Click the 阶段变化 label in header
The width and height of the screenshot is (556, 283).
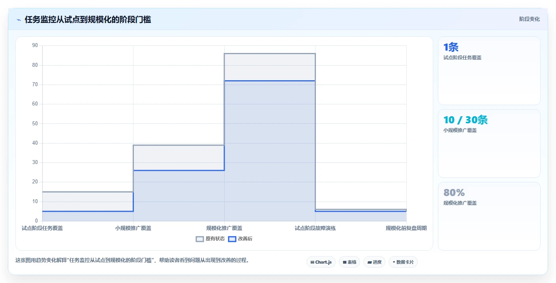click(x=530, y=19)
